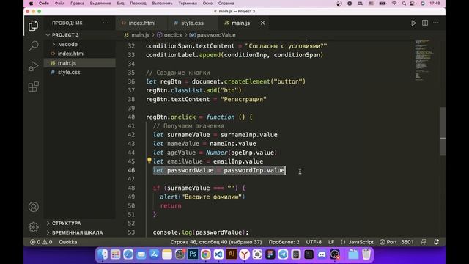Open editor More Actions ellipsis

436,23
